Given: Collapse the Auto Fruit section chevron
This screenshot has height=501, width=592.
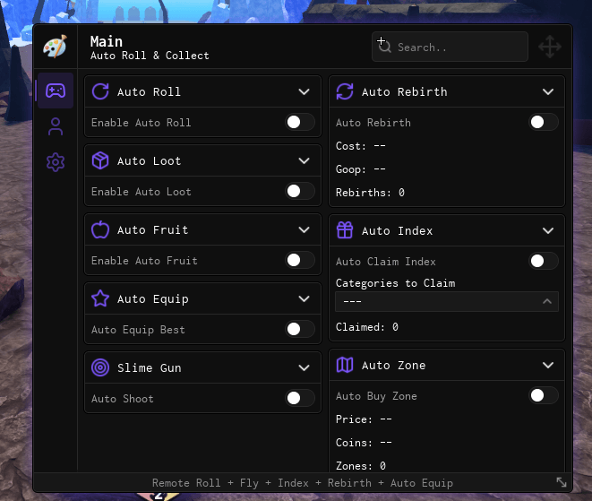Looking at the screenshot, I should (x=304, y=230).
